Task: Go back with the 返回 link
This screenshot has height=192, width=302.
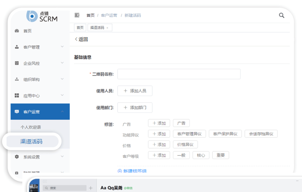Action: [81, 39]
